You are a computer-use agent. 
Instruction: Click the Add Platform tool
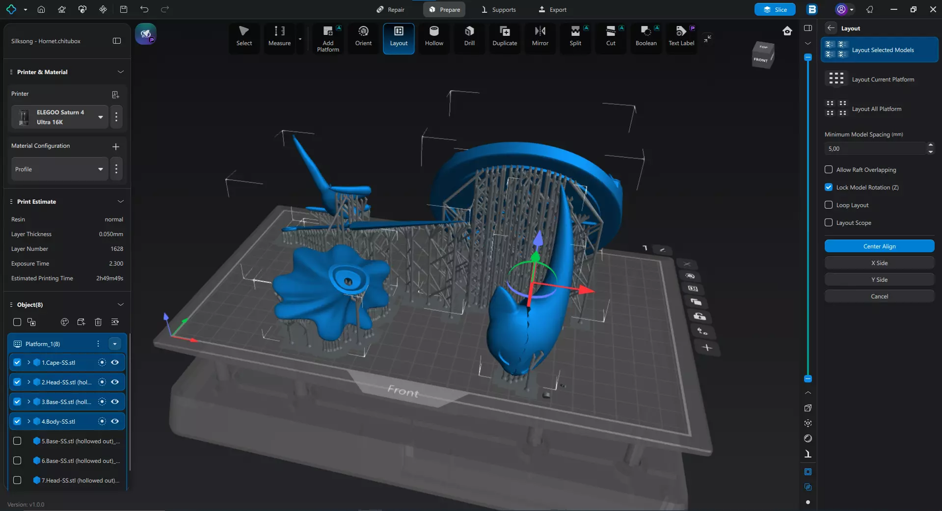coord(328,38)
